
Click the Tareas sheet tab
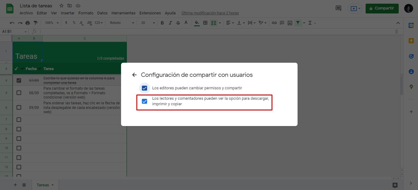43,185
